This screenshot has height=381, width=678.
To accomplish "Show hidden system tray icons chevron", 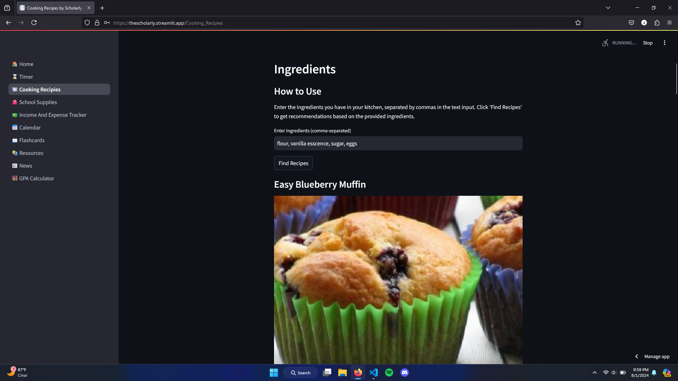I will tap(594, 373).
